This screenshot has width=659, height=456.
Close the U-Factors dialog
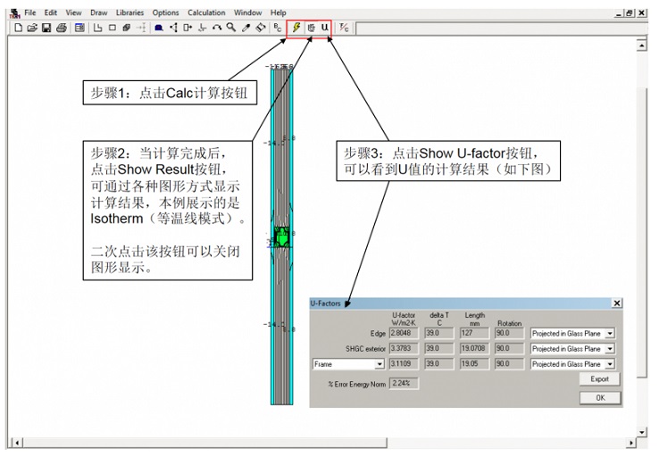616,303
